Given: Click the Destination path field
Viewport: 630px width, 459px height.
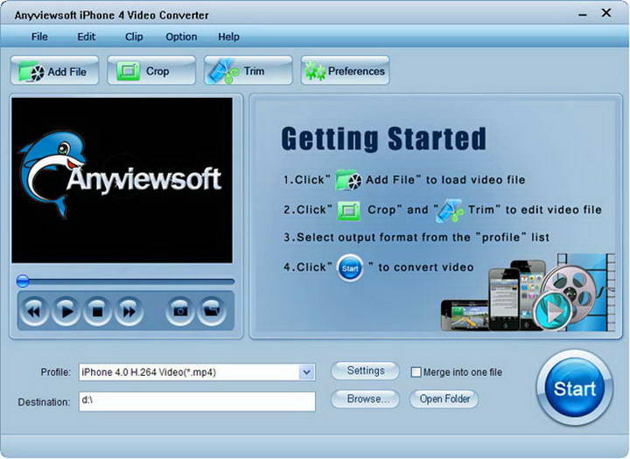Looking at the screenshot, I should click(x=197, y=401).
